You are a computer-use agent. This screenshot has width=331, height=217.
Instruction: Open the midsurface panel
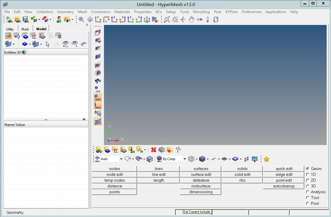click(x=201, y=186)
